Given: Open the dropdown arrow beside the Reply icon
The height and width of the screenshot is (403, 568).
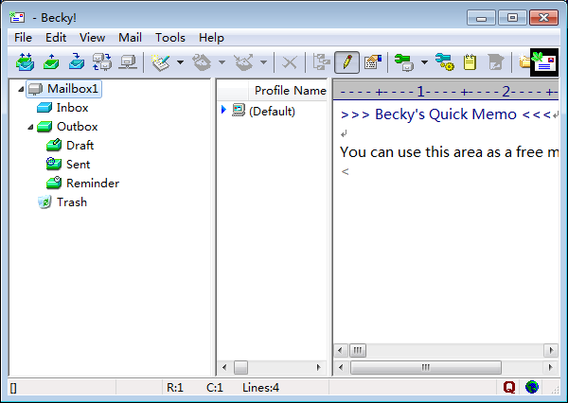Looking at the screenshot, I should point(222,62).
